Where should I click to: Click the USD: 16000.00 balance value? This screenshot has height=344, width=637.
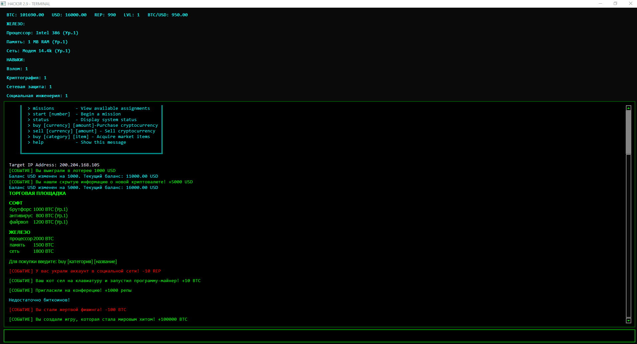point(69,15)
